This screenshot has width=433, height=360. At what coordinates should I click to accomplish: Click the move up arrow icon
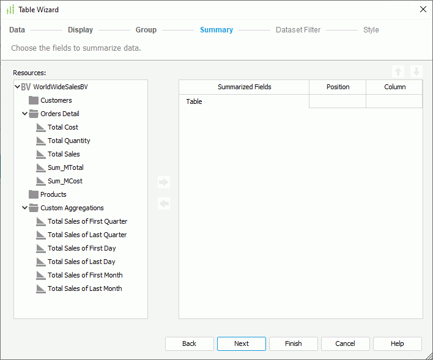pyautogui.click(x=398, y=72)
